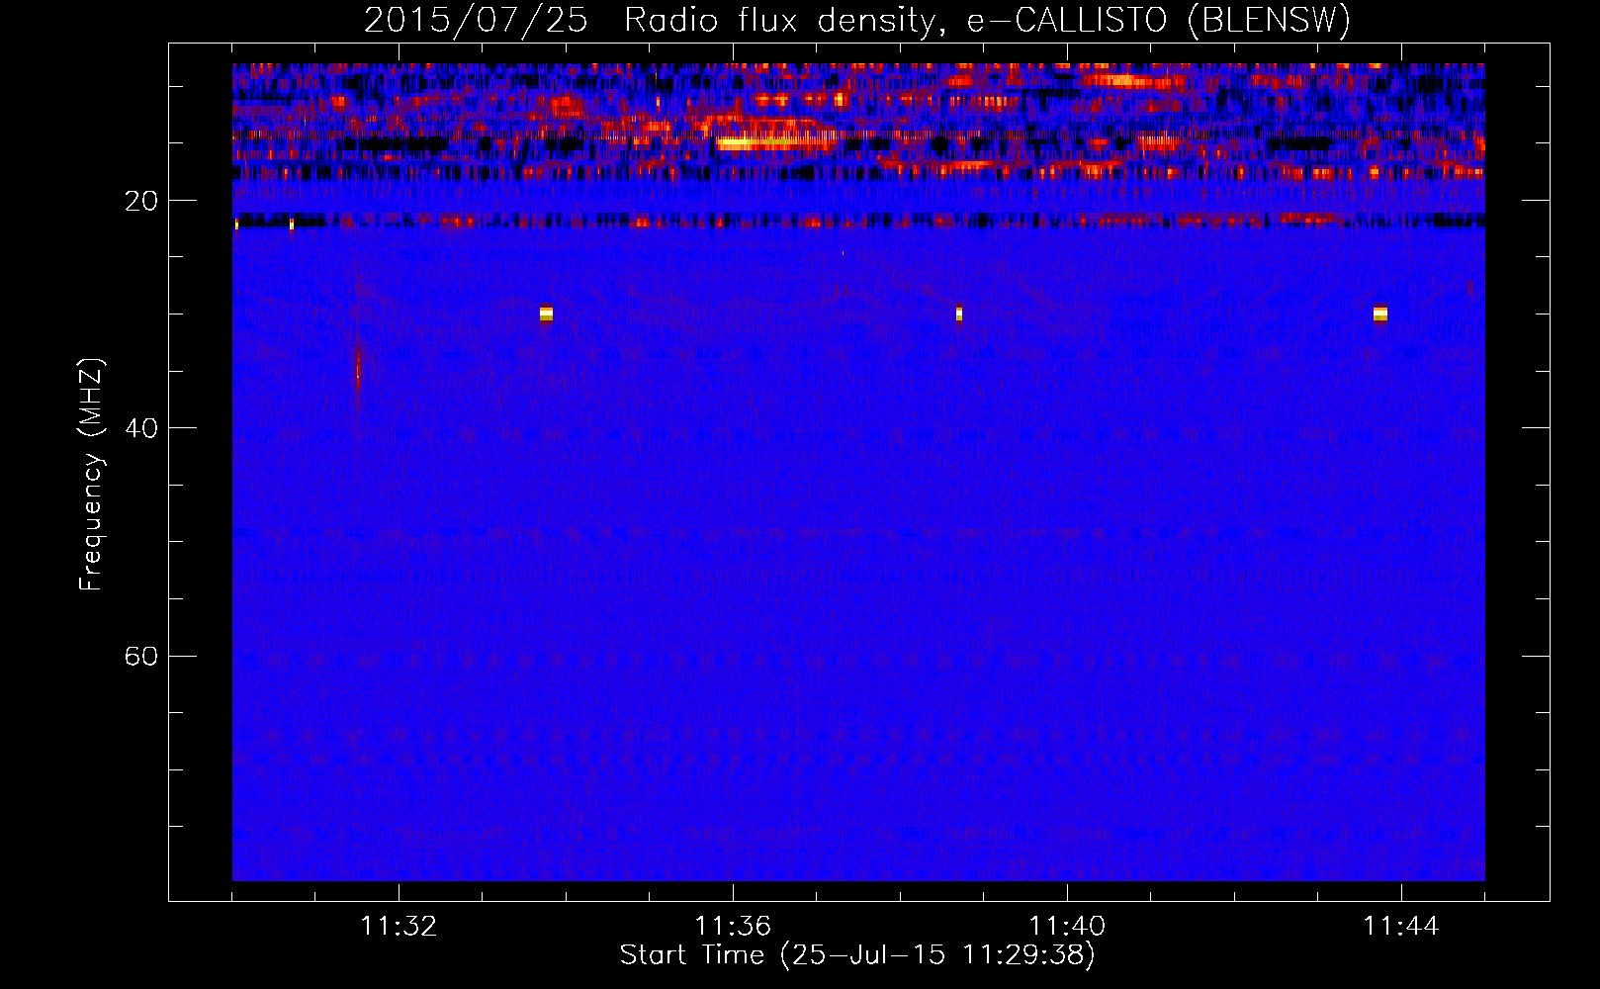Click the bright calibration marker near 11:43
This screenshot has width=1600, height=989.
(x=1380, y=314)
